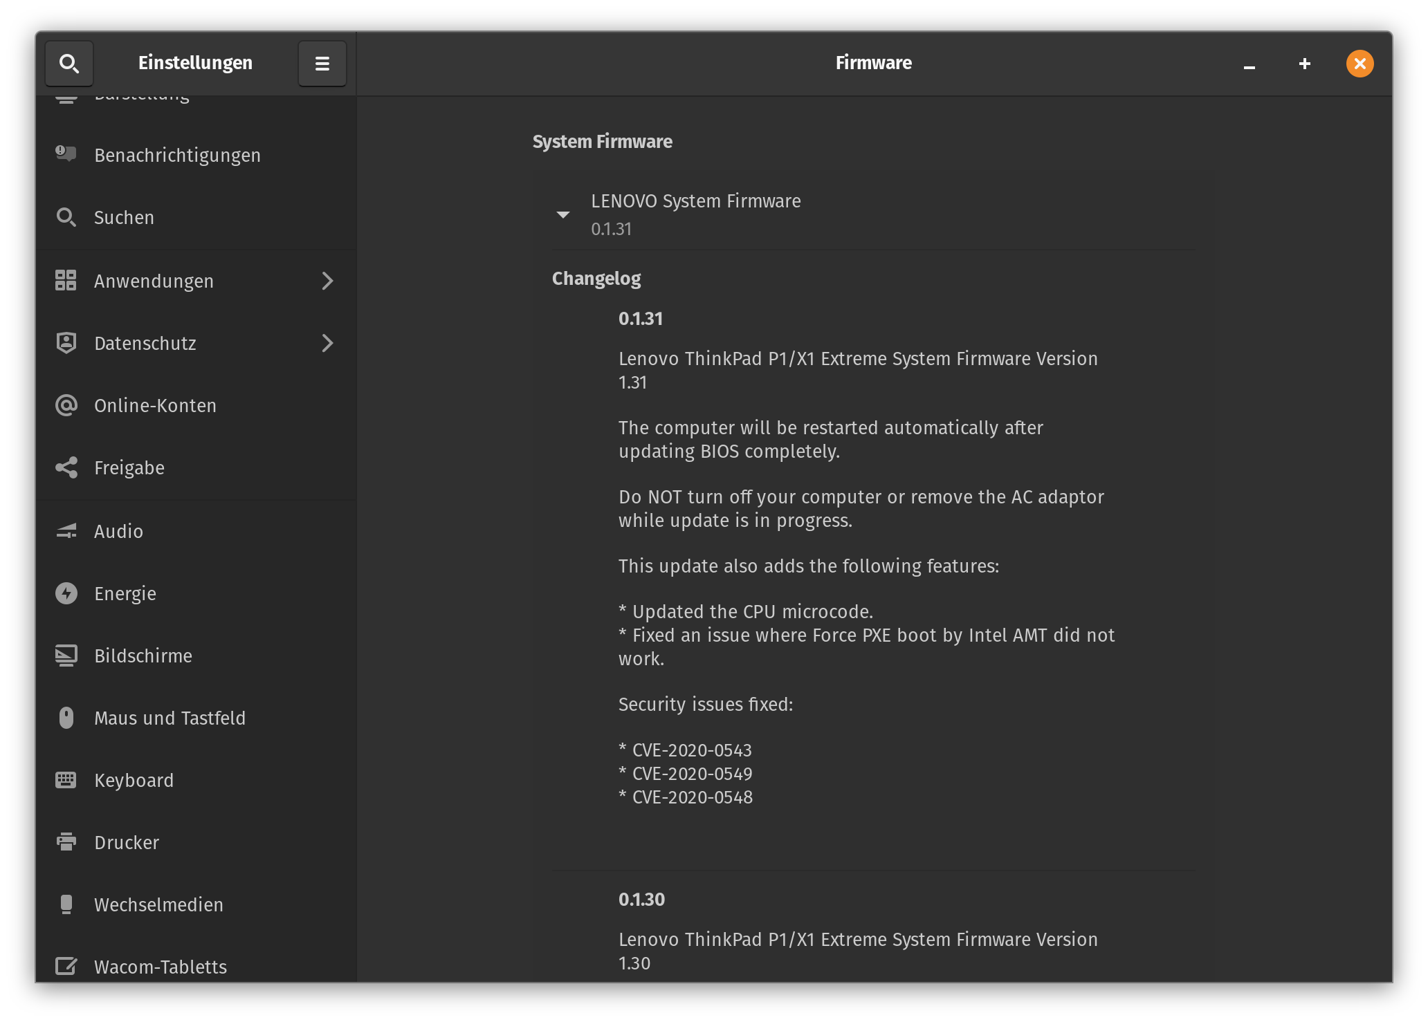Collapse the LENOVO System Firmware entry

pos(563,214)
